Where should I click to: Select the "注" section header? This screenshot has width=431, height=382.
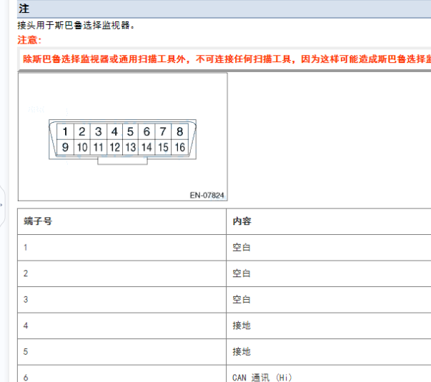[x=224, y=9]
